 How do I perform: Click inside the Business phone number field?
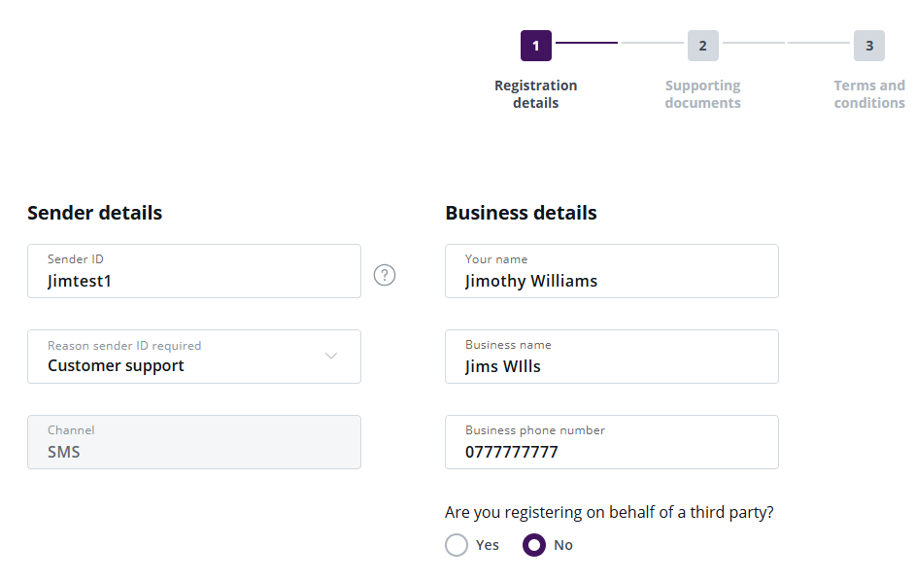click(x=611, y=442)
